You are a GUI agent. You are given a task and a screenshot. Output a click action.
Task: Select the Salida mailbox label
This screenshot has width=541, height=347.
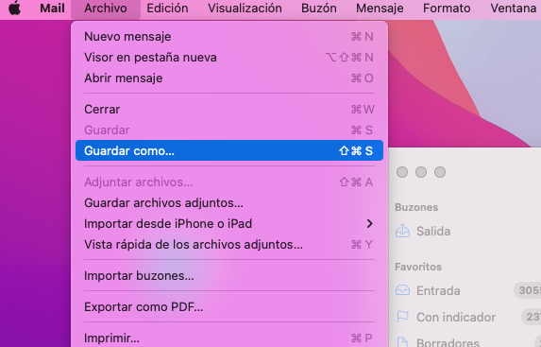tap(433, 232)
